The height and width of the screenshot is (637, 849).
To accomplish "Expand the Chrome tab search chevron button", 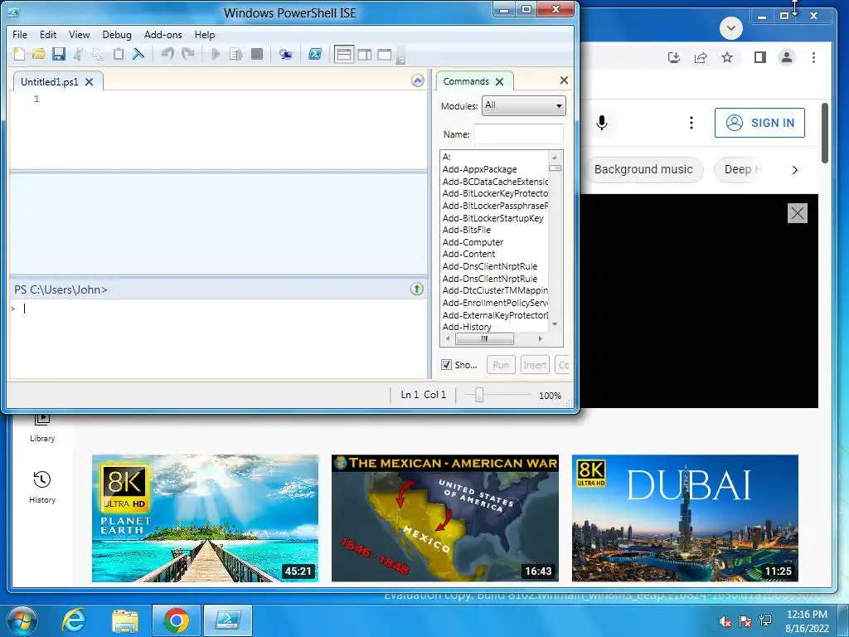I will pyautogui.click(x=731, y=28).
